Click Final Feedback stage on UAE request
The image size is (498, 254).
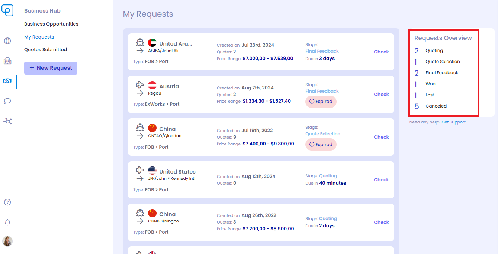(x=322, y=51)
